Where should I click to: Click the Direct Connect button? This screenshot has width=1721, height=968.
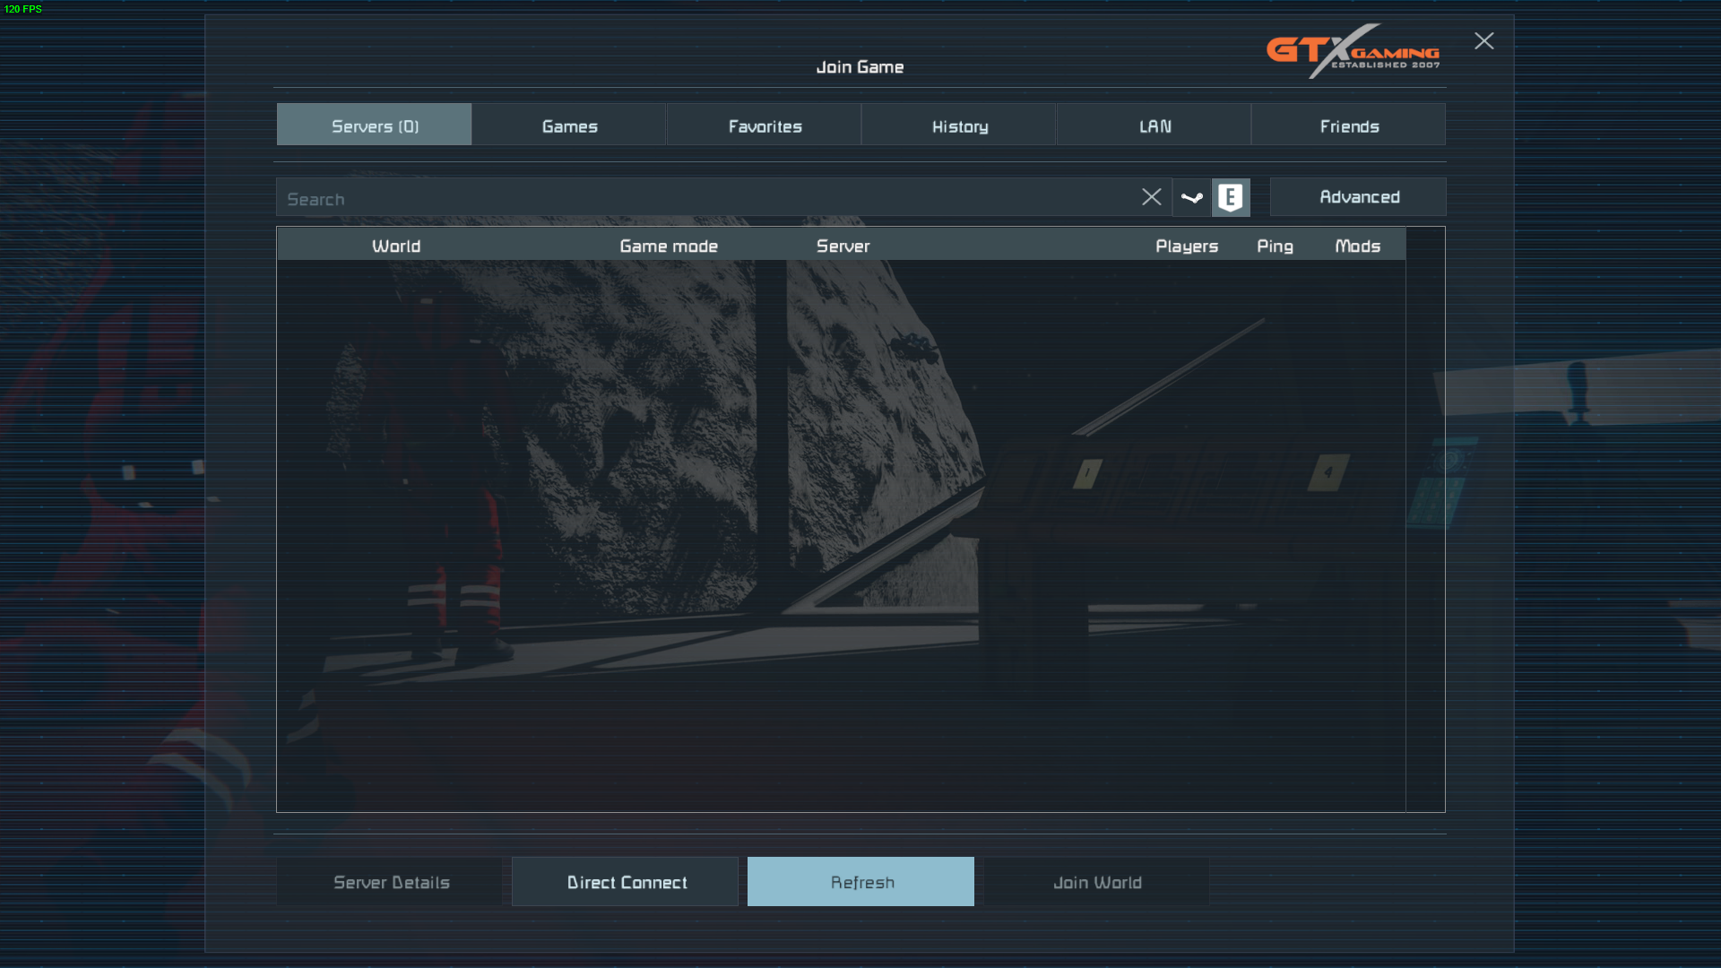pyautogui.click(x=626, y=882)
